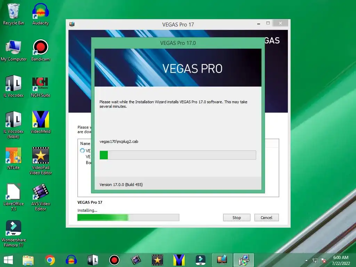Select the IL Vocodex desktop shortcut

(x=14, y=86)
